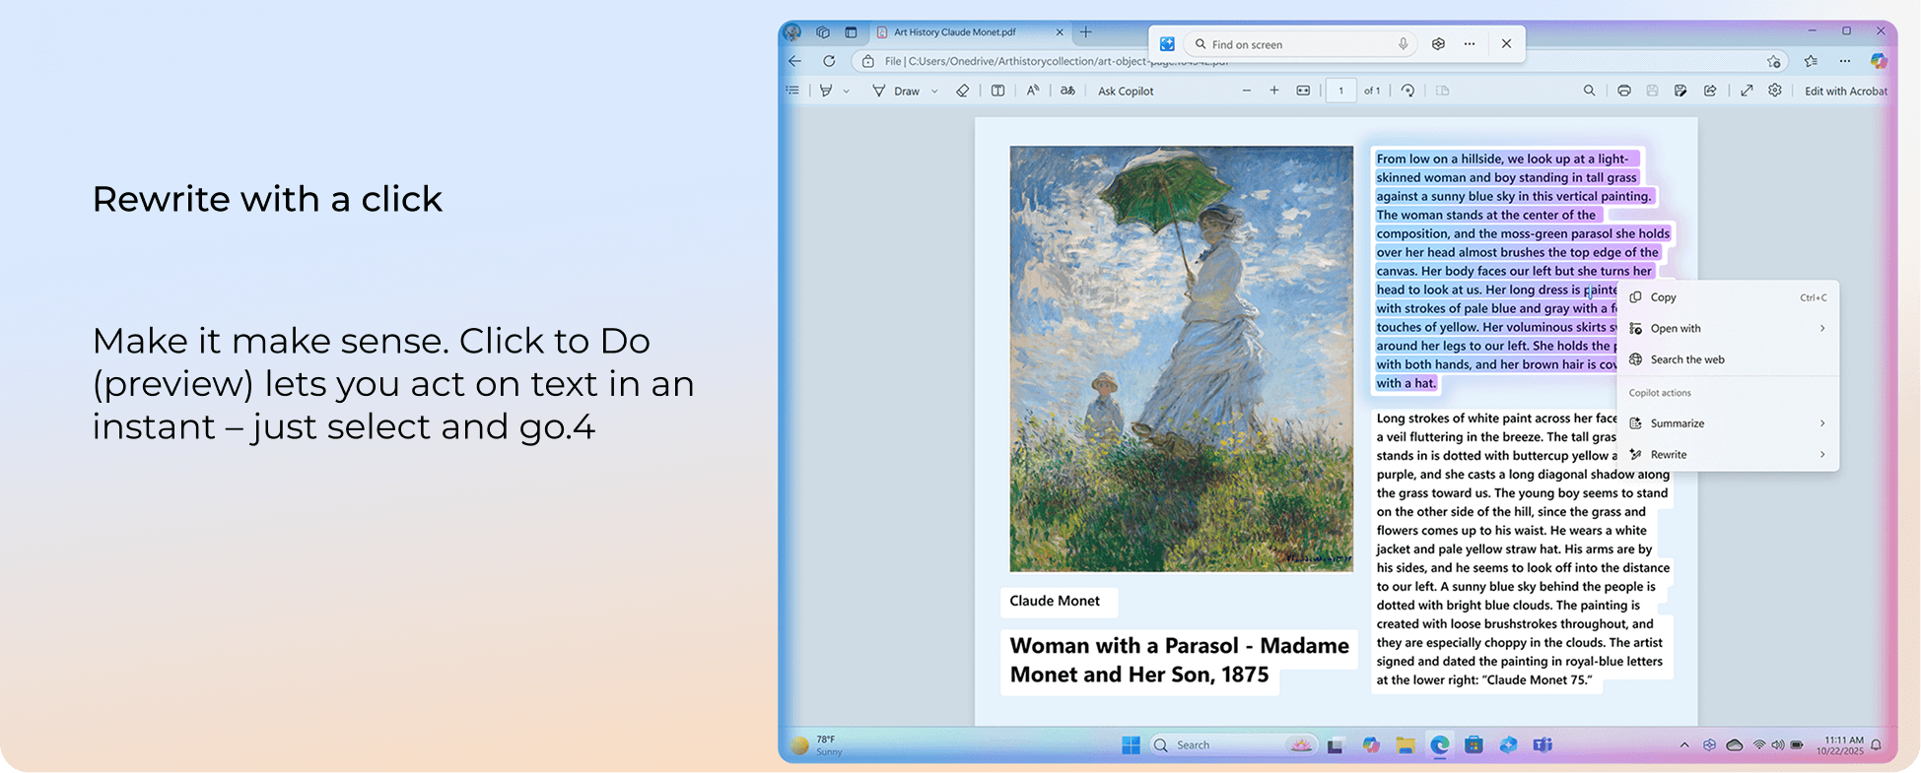Click the taskbar Search box

pos(1232,745)
